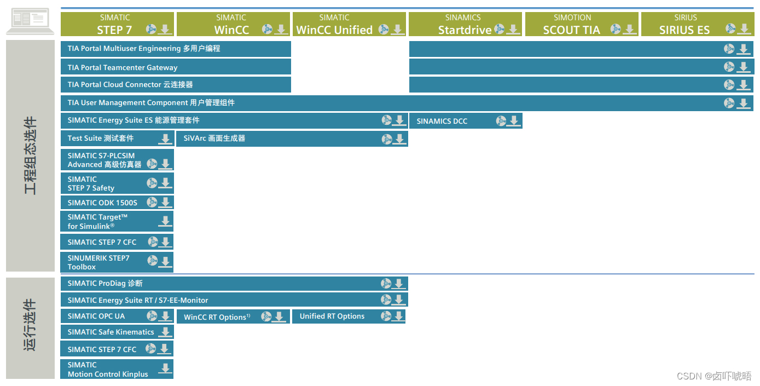Download SIMATIC Motion Control Kinplus via arrow
This screenshot has width=760, height=386.
[x=165, y=368]
